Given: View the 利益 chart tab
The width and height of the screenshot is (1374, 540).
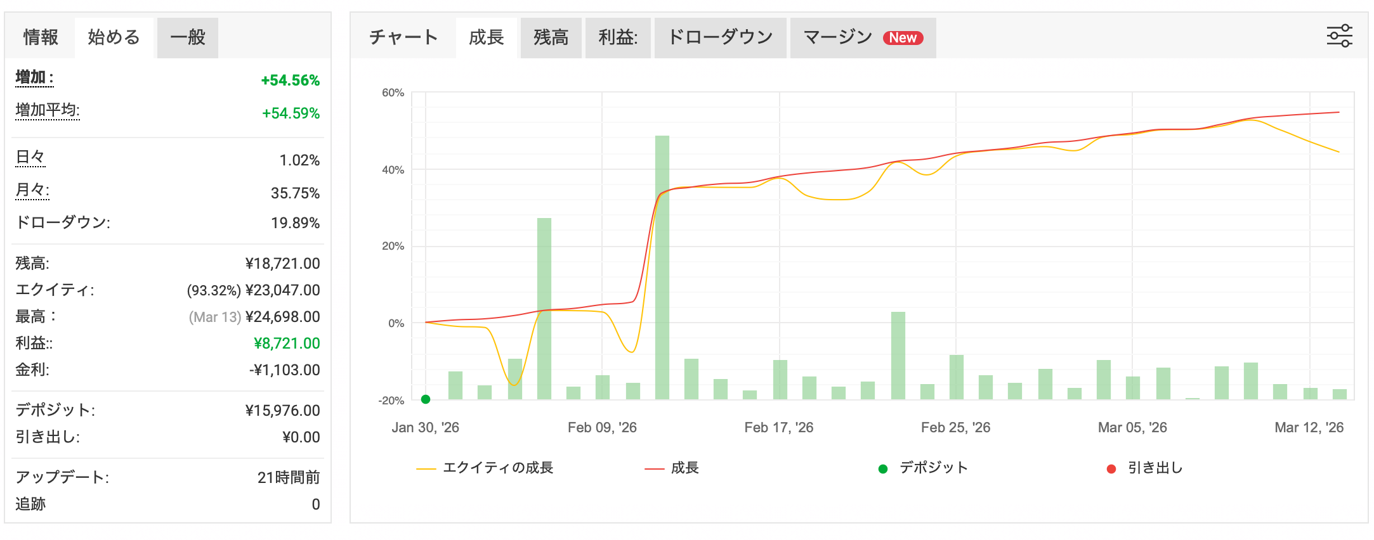Looking at the screenshot, I should coord(617,37).
